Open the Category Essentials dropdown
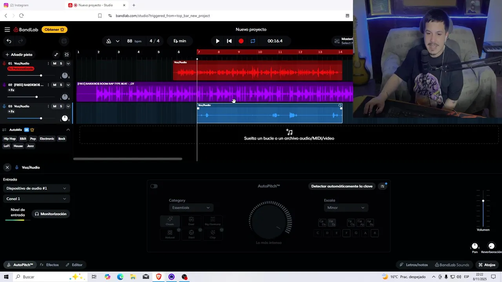The height and width of the screenshot is (282, 502). pyautogui.click(x=191, y=208)
